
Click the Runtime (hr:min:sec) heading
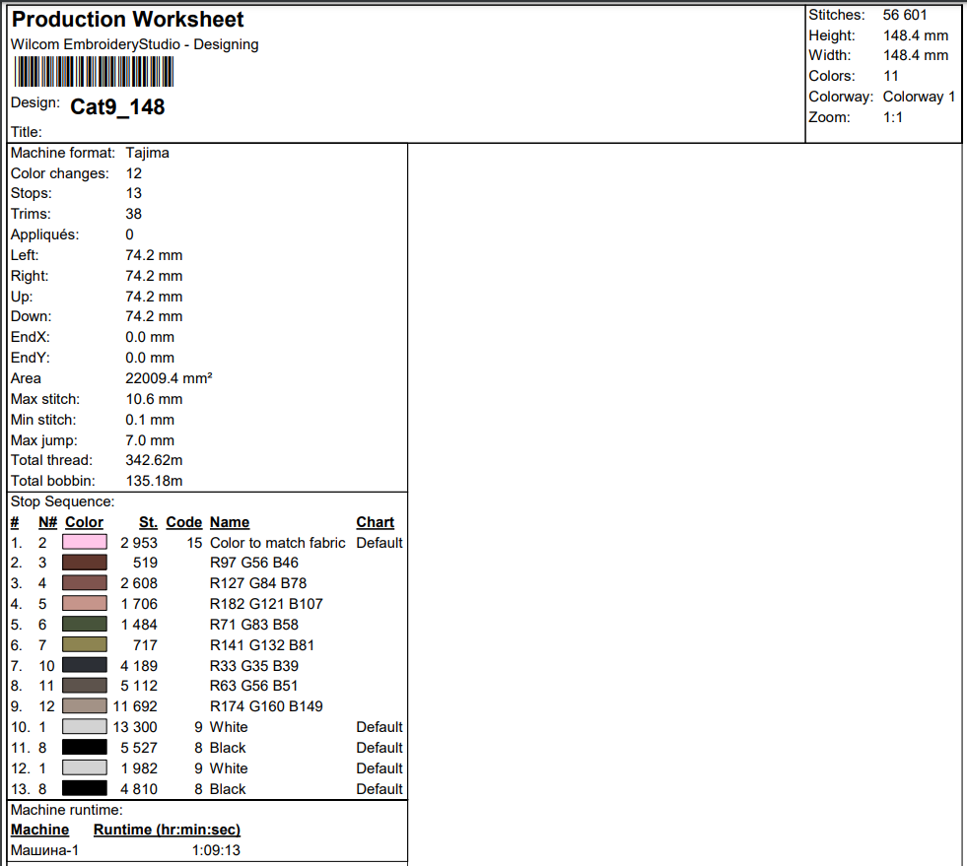tap(167, 830)
